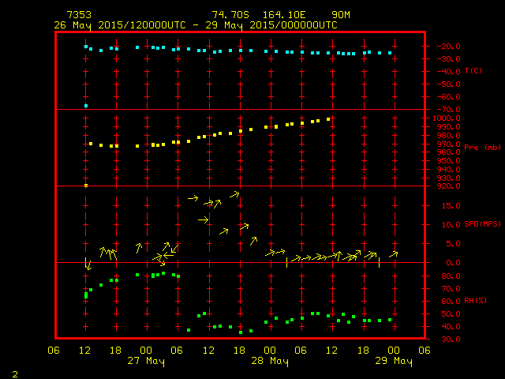
Task: Click the Pre (mb) pressure axis label
Action: (x=482, y=148)
